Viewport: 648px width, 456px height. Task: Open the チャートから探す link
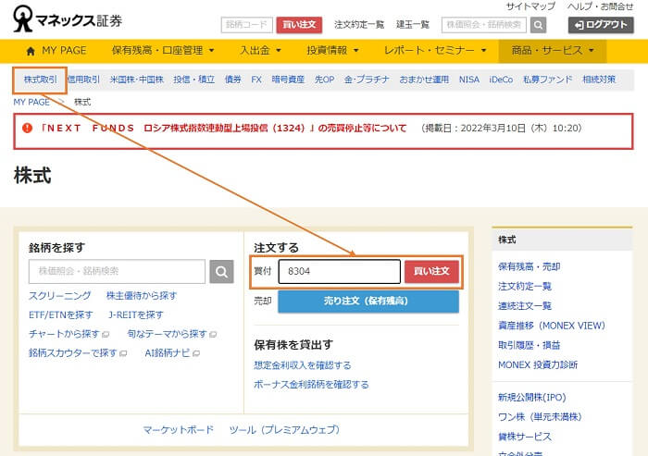tap(64, 334)
